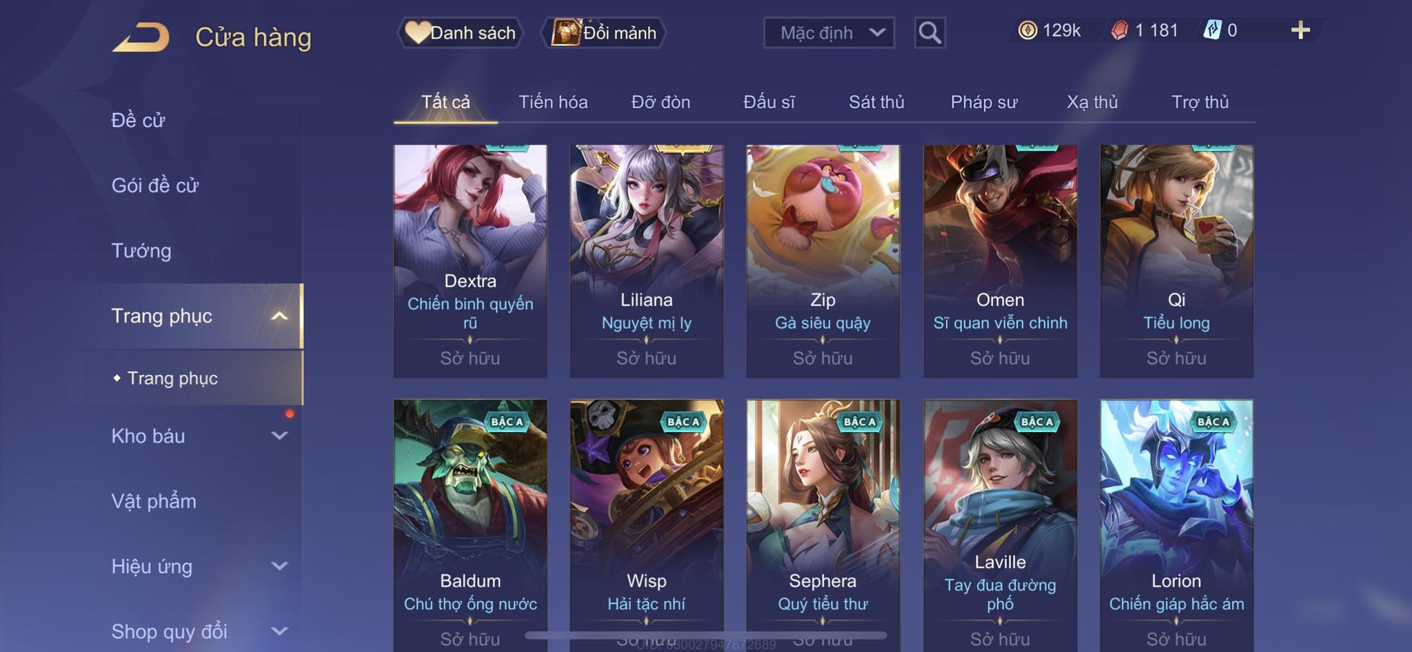Click the heart icon in Danh sách
This screenshot has width=1412, height=652.
tap(417, 32)
